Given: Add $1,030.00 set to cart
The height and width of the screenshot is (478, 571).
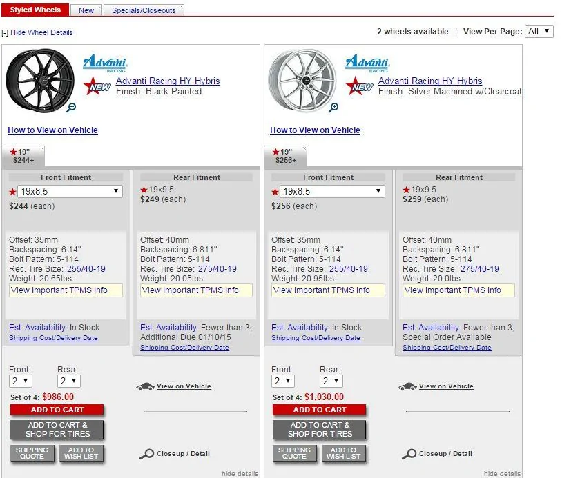Looking at the screenshot, I should pyautogui.click(x=320, y=410).
